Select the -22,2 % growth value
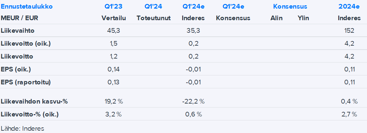 coord(193,102)
